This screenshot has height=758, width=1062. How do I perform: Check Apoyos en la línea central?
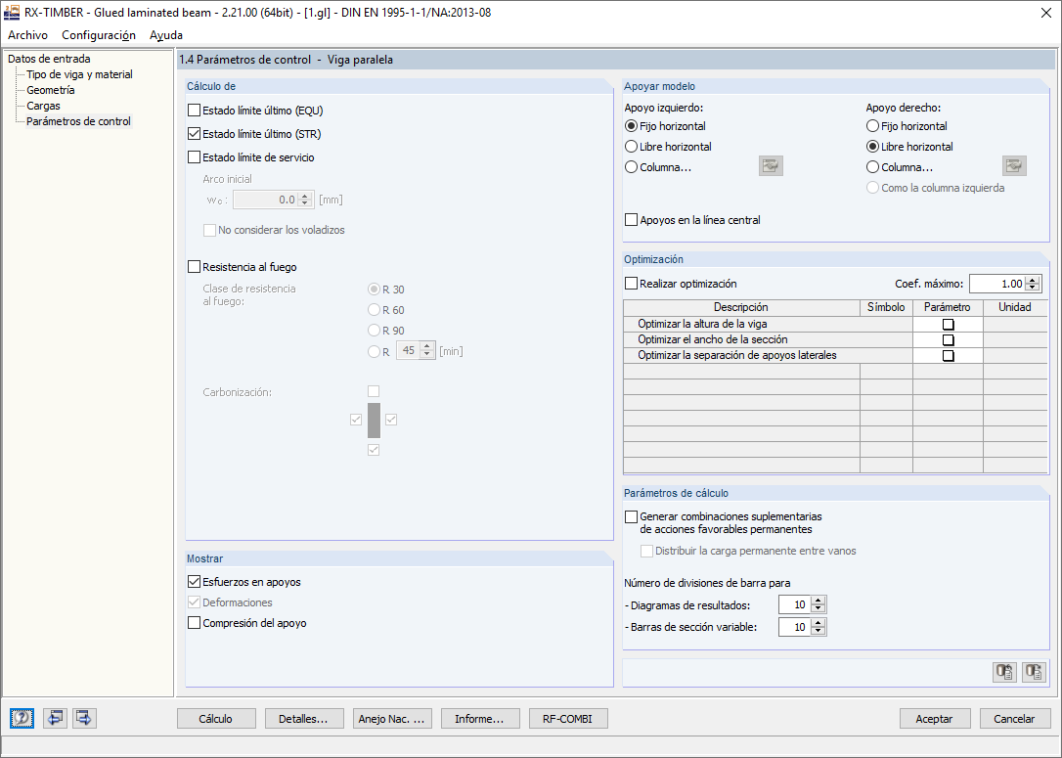pos(632,220)
